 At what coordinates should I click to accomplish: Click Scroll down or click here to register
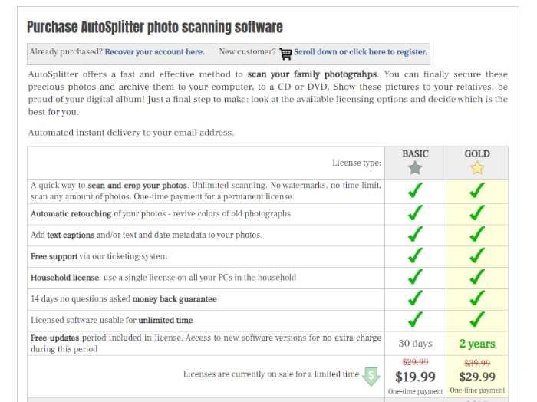point(361,52)
